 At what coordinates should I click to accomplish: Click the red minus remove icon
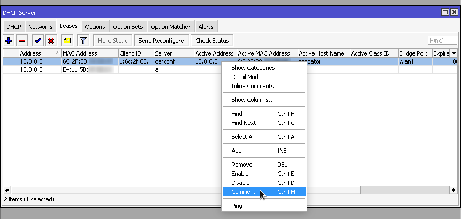point(22,41)
